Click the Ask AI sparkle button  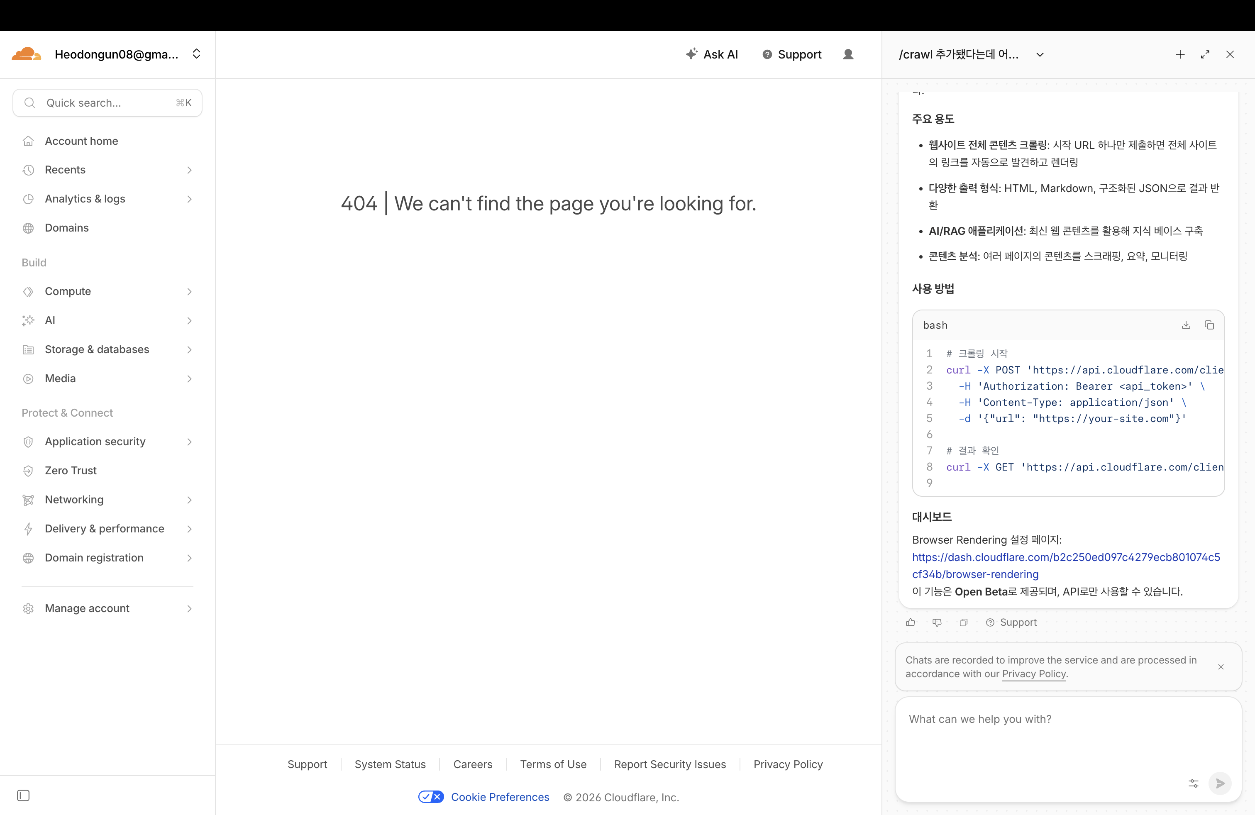[x=712, y=54]
